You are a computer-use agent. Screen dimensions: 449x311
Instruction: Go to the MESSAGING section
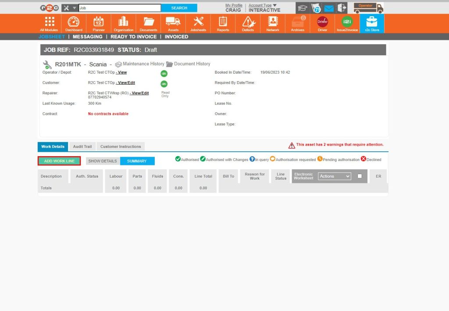[87, 36]
